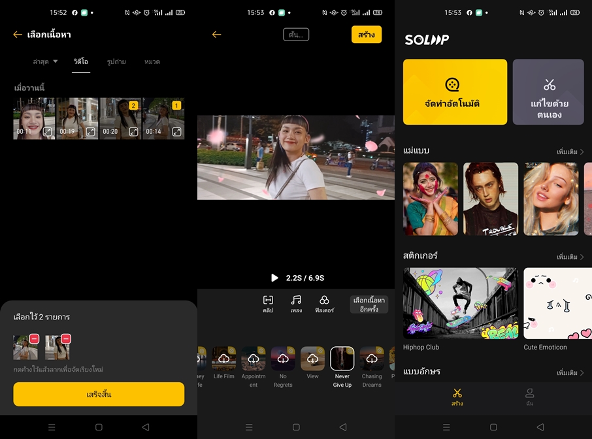Image resolution: width=592 pixels, height=439 pixels.
Task: Open the คลิป clip editing tool
Action: coord(268,304)
